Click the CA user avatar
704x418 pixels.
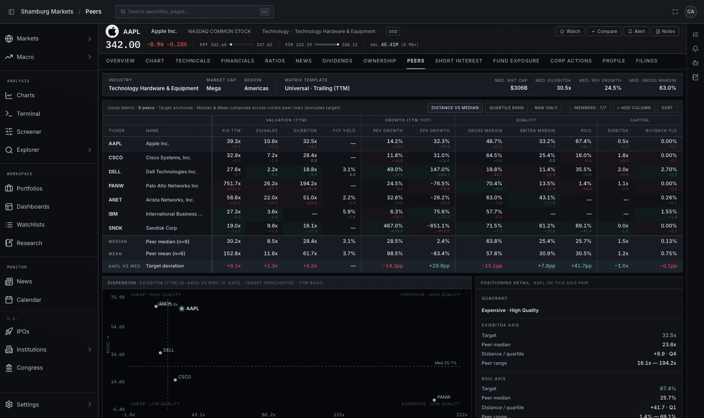pyautogui.click(x=691, y=12)
